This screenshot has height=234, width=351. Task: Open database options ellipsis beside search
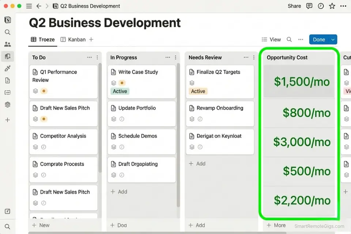tap(301, 39)
